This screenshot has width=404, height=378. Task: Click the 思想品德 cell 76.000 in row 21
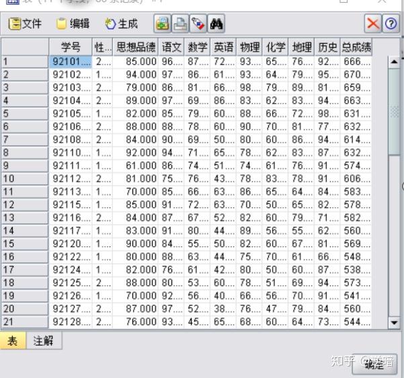(x=136, y=322)
